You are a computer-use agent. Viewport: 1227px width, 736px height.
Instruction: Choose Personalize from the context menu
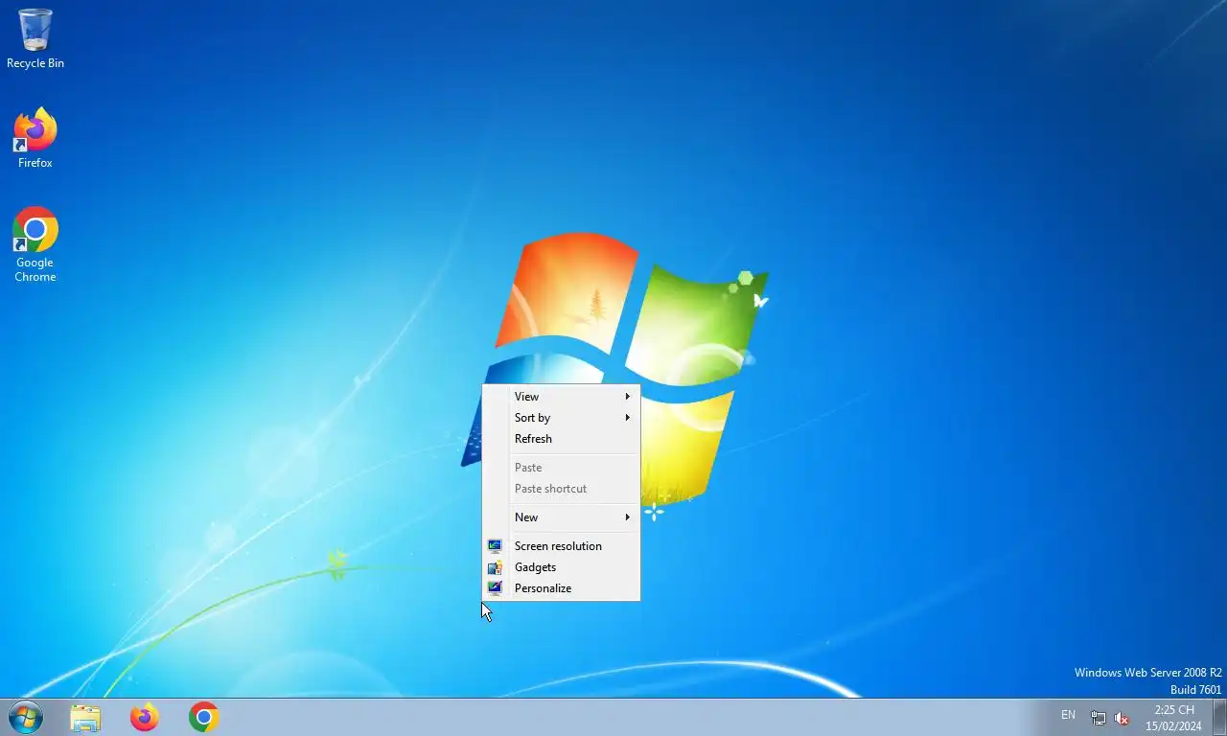[561, 588]
